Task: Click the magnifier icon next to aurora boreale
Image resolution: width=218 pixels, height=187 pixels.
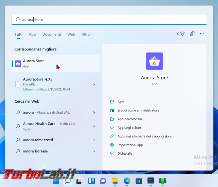Action: 18,151
